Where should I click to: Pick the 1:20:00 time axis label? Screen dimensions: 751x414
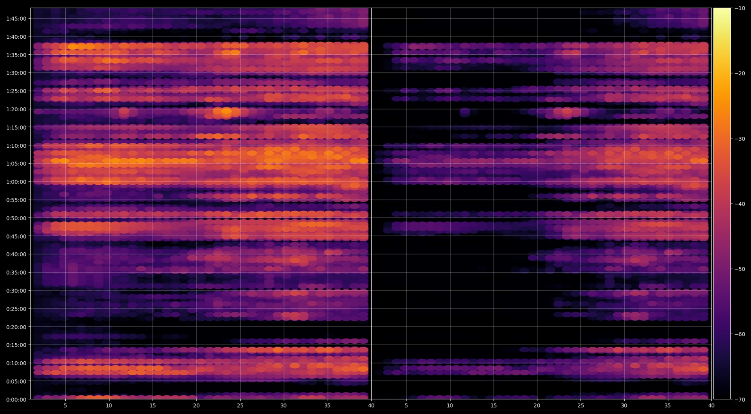tap(16, 109)
